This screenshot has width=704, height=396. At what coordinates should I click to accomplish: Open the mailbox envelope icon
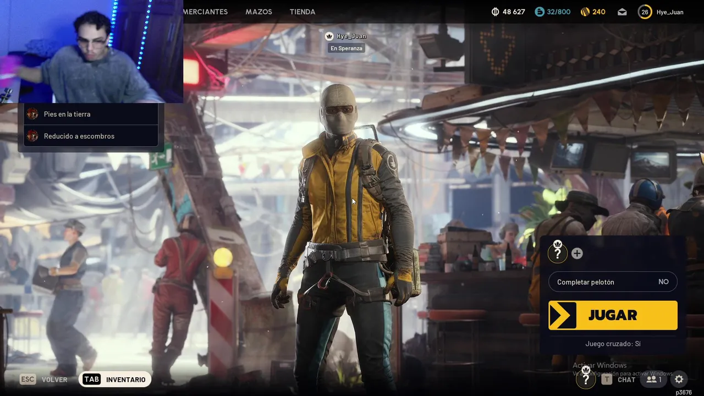622,12
